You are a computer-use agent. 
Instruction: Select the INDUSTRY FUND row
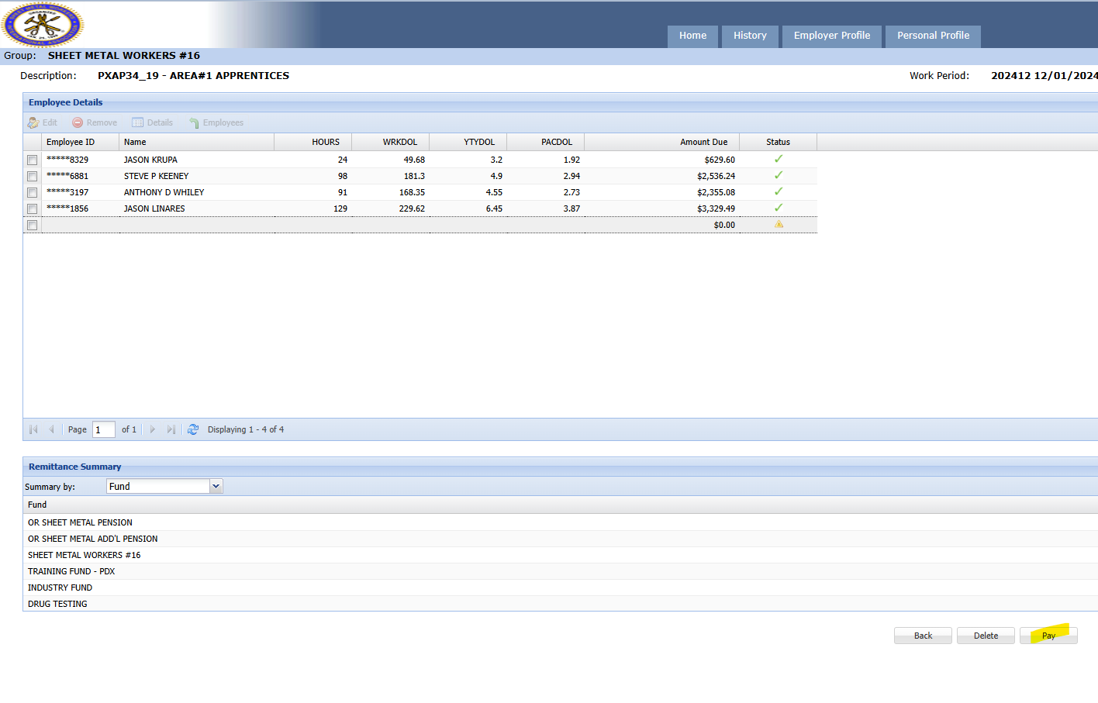click(x=561, y=588)
